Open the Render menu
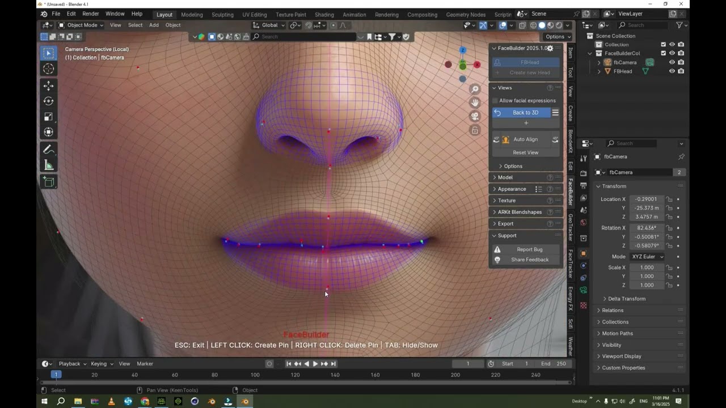This screenshot has width=726, height=408. [91, 14]
